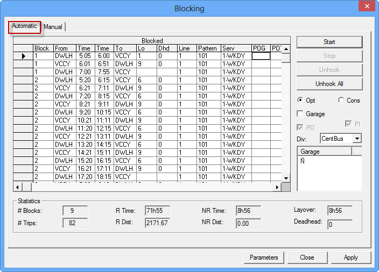Click the R Time field 71h55
The image size is (379, 272).
[157, 211]
